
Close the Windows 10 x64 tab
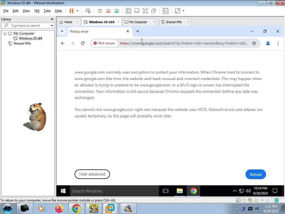(x=118, y=22)
